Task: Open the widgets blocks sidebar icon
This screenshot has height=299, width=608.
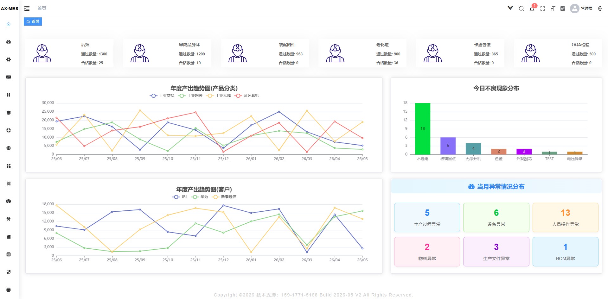Action: coord(9,166)
